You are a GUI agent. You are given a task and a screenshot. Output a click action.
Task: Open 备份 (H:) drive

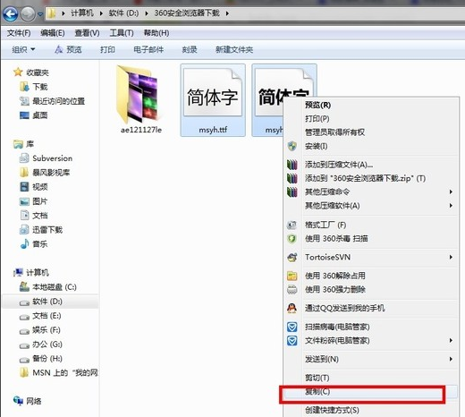tap(41, 359)
